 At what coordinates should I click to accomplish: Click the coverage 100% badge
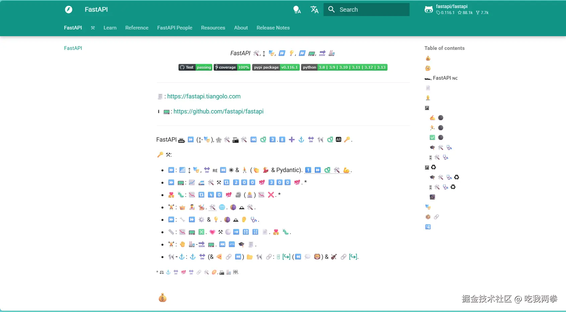pos(232,67)
